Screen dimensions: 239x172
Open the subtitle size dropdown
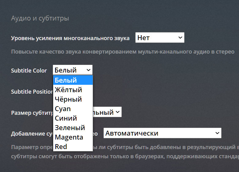click(107, 112)
